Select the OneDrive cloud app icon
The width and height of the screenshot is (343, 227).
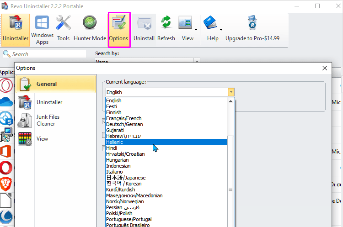point(6,102)
